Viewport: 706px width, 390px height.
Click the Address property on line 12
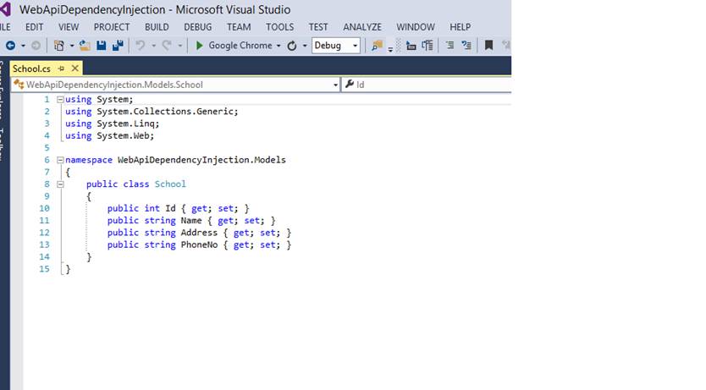199,233
